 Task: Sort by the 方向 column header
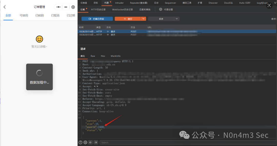point(108,27)
